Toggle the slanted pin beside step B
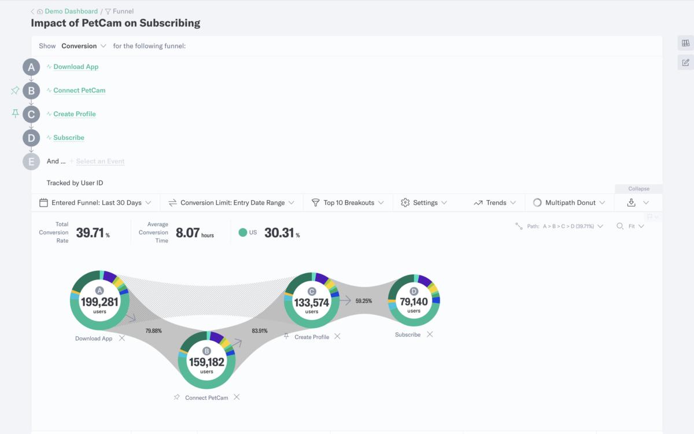Screen dimensions: 694x434 15,90
